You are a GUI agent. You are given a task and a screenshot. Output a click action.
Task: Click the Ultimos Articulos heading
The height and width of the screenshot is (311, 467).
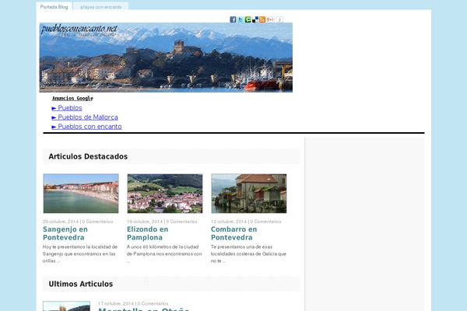coord(81,284)
